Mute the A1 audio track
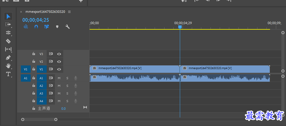Screen dimensions: 286x126 (59, 78)
